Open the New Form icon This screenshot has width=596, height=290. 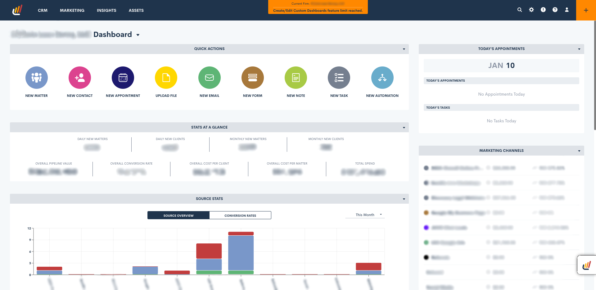click(x=253, y=78)
